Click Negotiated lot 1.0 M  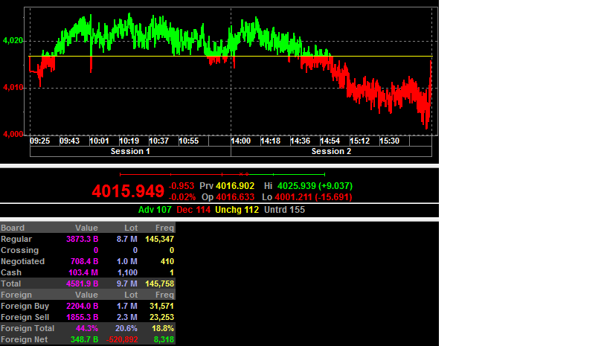(127, 262)
